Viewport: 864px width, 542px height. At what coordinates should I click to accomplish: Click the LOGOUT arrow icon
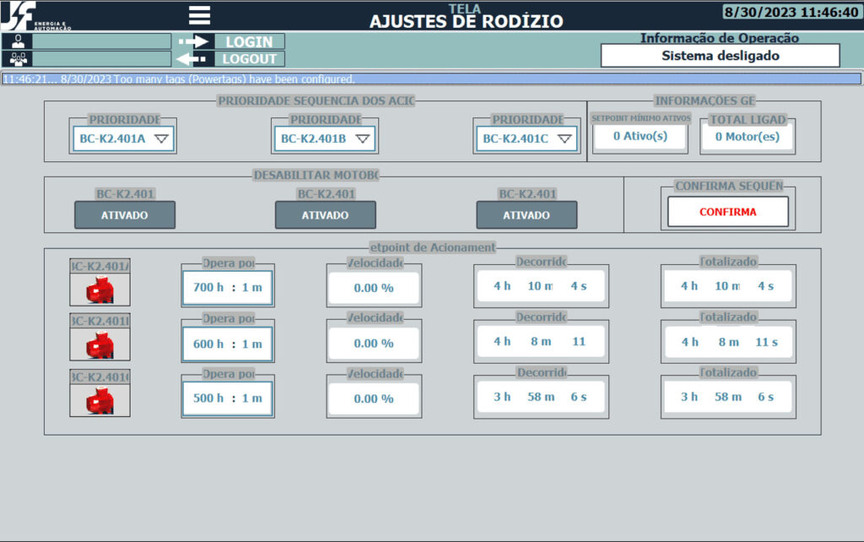point(192,58)
